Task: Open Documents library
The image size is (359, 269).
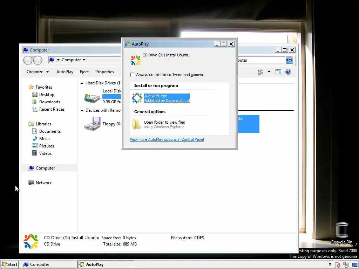Action: coord(50,131)
